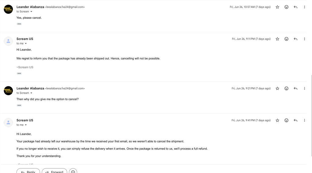Screen dimensions: 312x173
Task: Star the 9:41 PM Scream US message
Action: pyautogui.click(x=277, y=120)
